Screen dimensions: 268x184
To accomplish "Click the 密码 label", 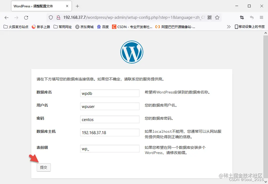I will [x=40, y=118].
